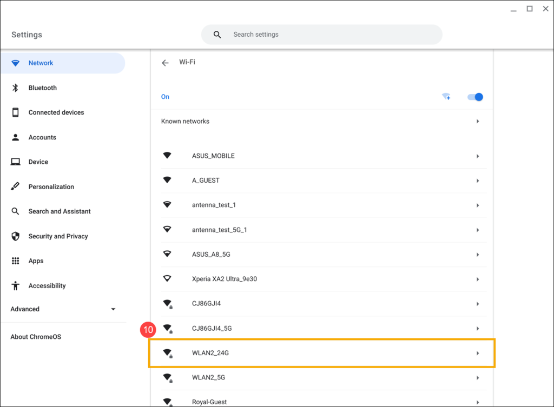The height and width of the screenshot is (407, 554).
Task: Open Xperia XA2 Ultra_9e30 details arrow
Action: click(478, 279)
